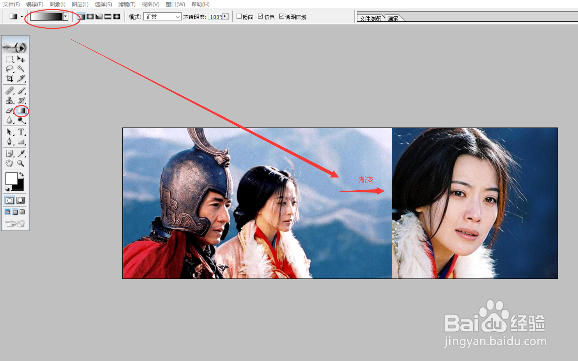Select the Blur tool
The image size is (578, 361).
coord(10,120)
